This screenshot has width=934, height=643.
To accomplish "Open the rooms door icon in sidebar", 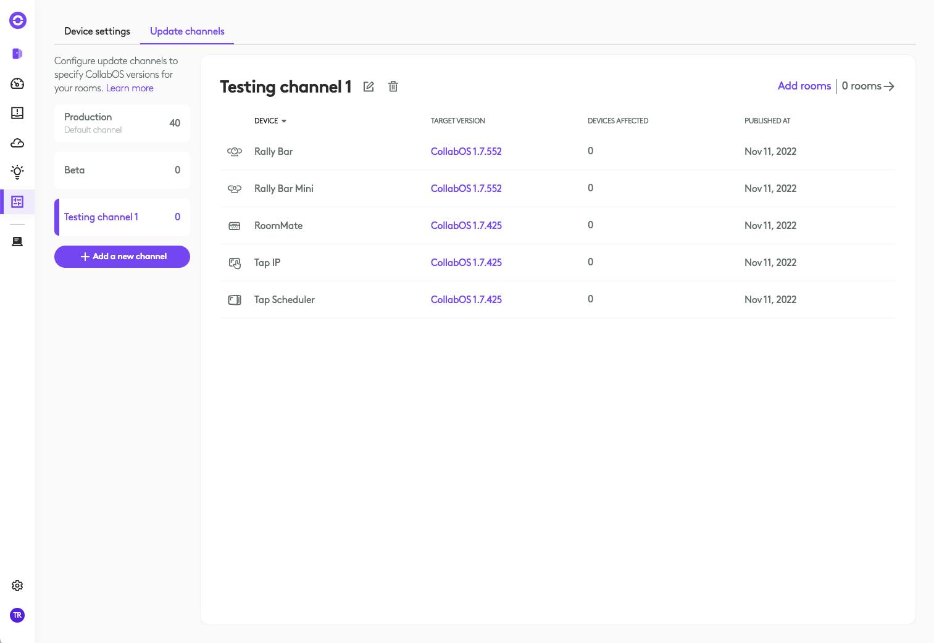I will [x=17, y=54].
